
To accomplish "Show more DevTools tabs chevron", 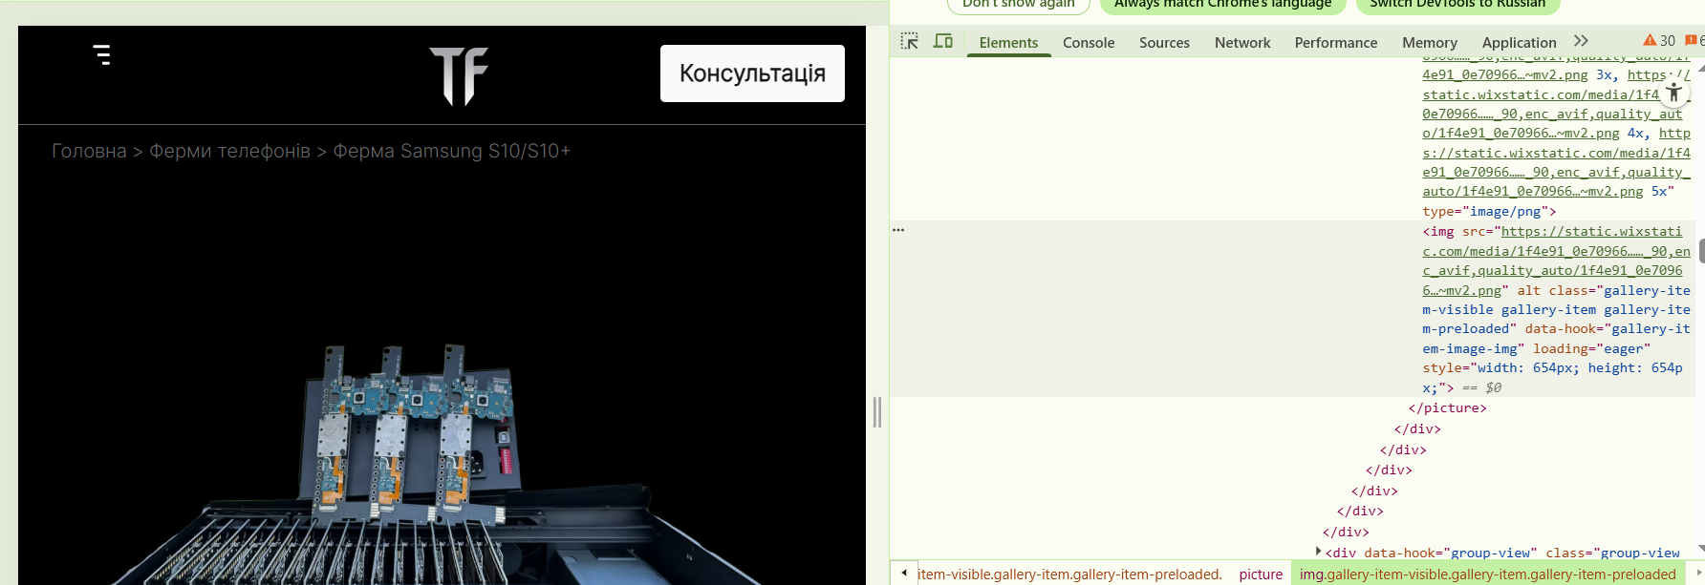I will [1581, 41].
